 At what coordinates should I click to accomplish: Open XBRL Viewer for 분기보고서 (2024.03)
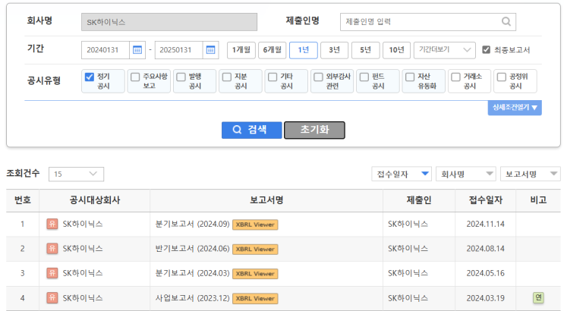tap(255, 274)
